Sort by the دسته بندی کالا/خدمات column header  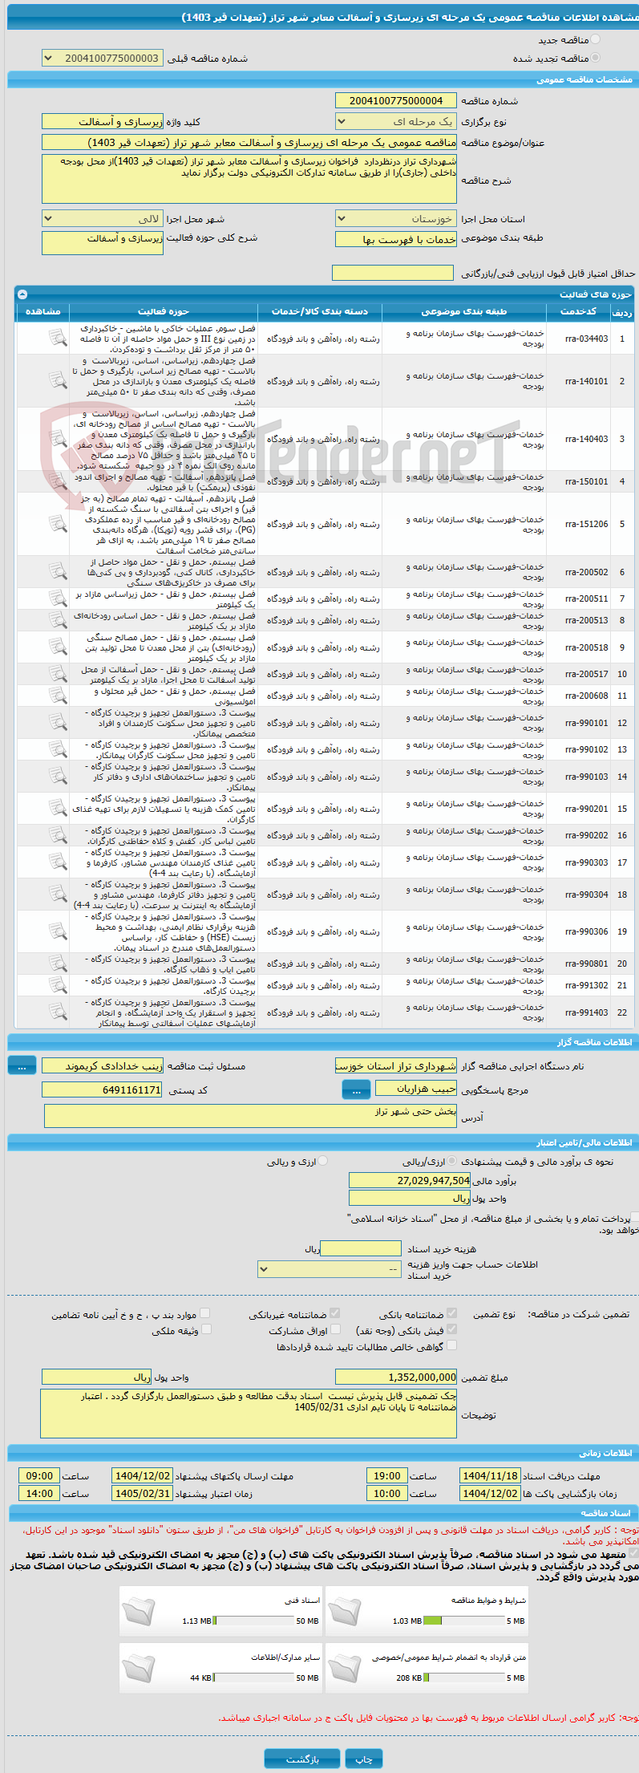click(320, 311)
